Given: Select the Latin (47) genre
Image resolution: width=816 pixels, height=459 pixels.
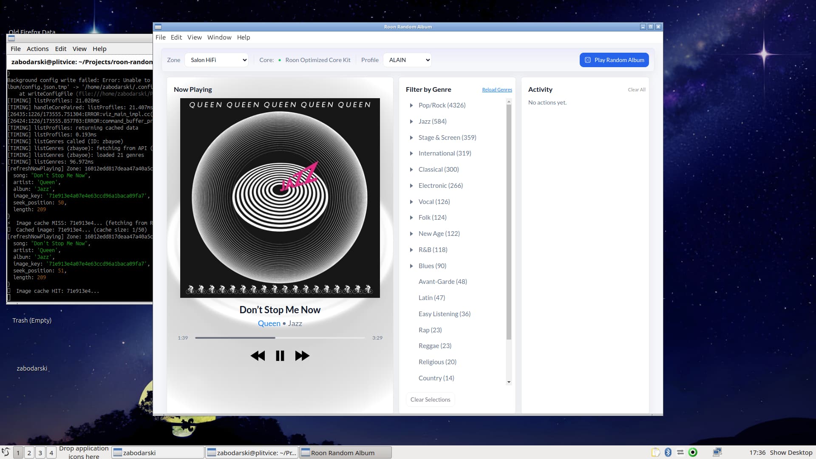Looking at the screenshot, I should tap(432, 298).
